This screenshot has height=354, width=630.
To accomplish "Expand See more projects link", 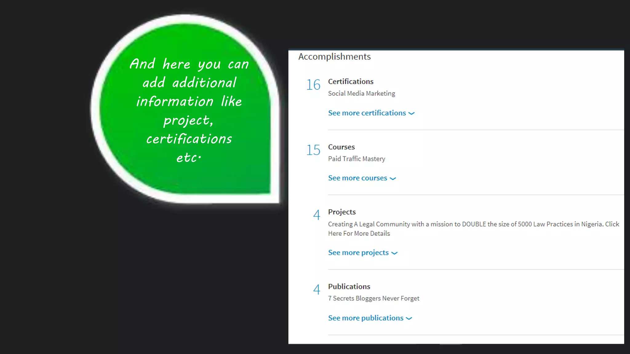I will click(363, 253).
